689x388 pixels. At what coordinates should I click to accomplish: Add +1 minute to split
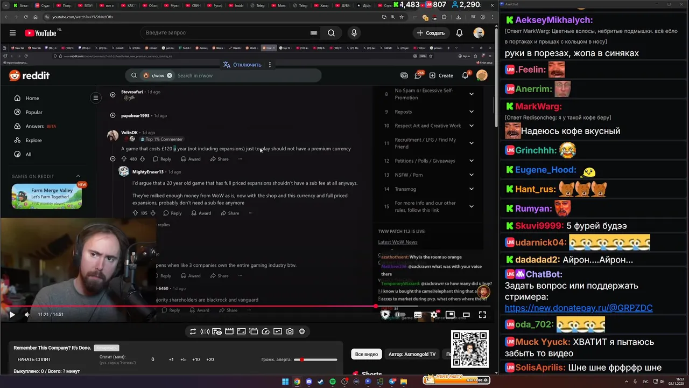pyautogui.click(x=171, y=359)
